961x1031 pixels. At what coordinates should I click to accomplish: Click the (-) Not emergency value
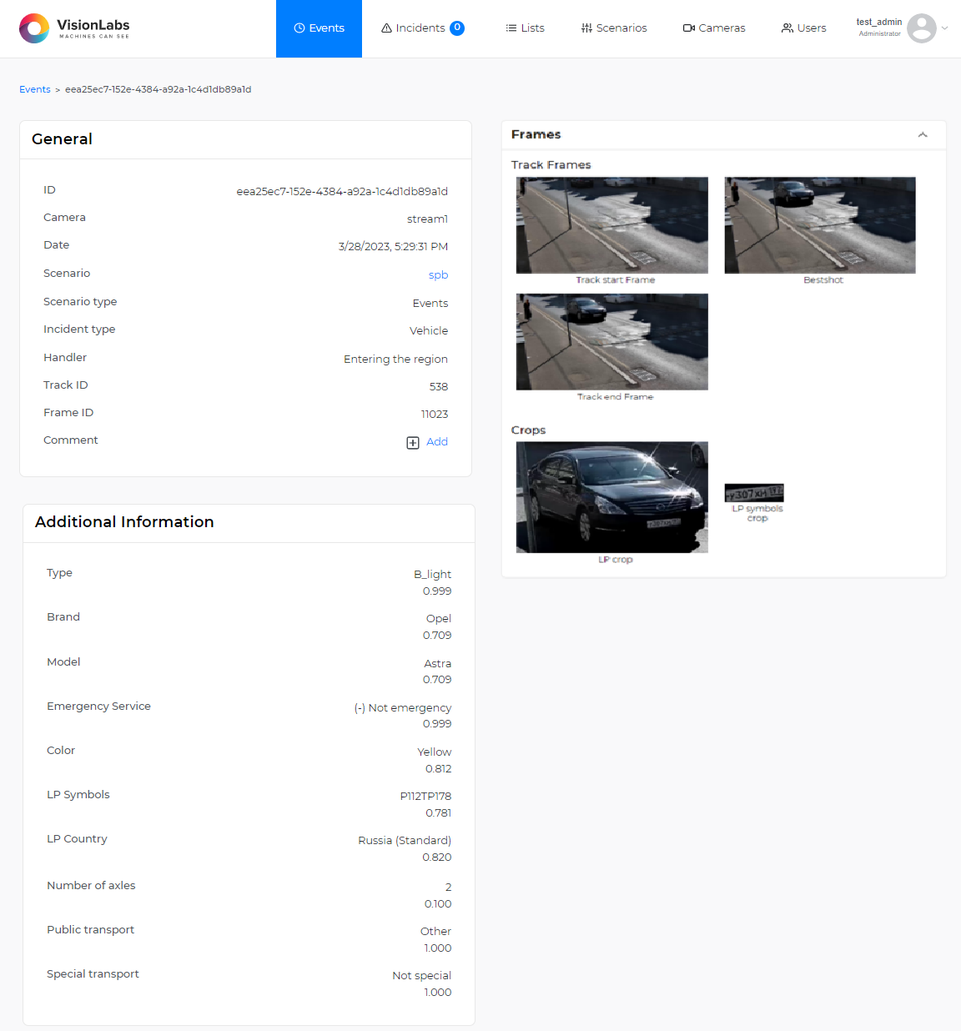point(403,708)
